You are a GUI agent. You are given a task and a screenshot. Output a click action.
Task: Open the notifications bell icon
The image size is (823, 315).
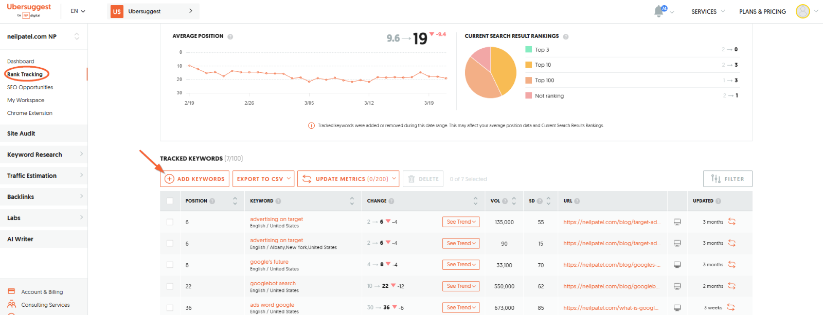pos(659,11)
